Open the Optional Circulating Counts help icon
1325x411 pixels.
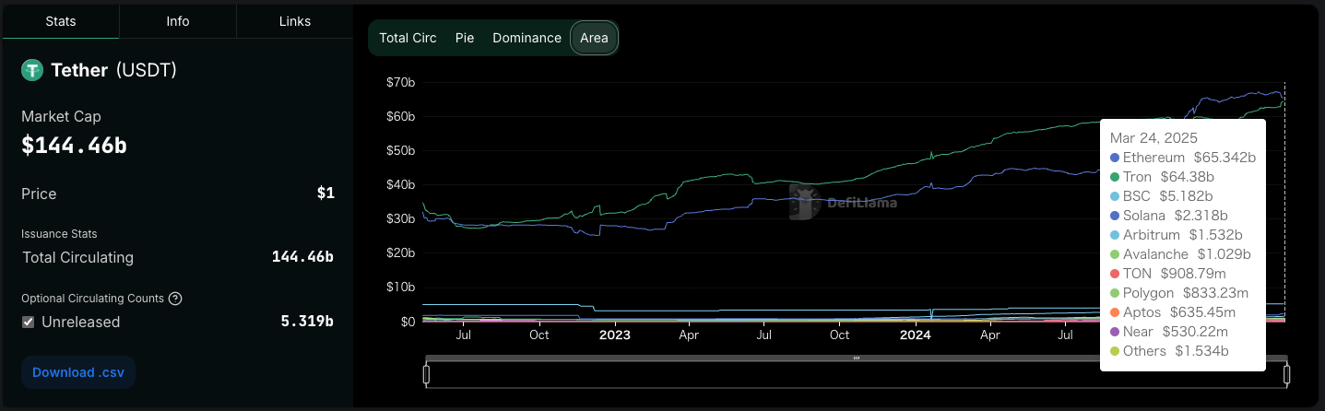tap(175, 299)
